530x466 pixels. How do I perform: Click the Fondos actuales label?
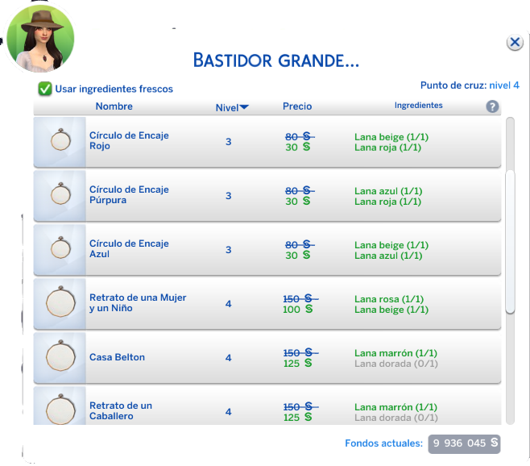point(383,443)
